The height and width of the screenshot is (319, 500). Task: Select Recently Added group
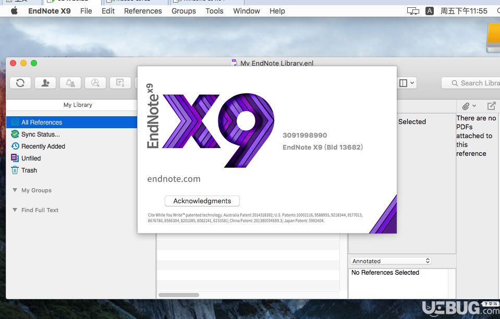43,146
